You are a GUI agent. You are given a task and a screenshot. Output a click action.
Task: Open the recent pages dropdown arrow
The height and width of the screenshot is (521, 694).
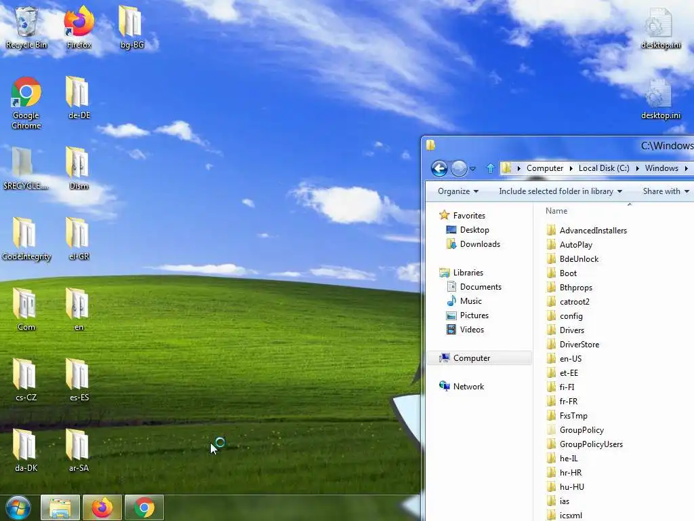(472, 169)
